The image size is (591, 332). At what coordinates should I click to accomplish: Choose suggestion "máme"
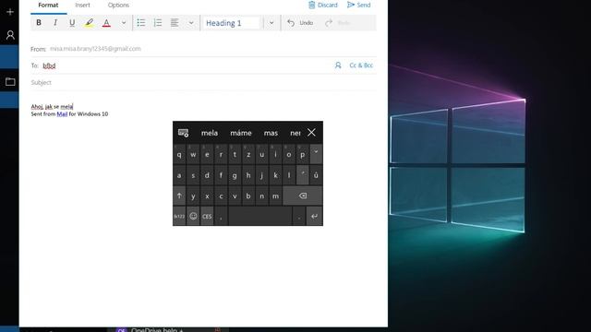pos(241,133)
